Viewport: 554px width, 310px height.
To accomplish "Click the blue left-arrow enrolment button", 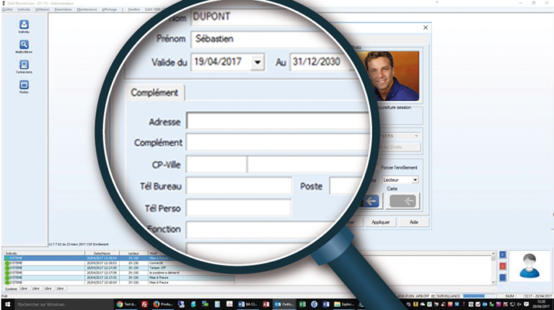I will point(370,201).
